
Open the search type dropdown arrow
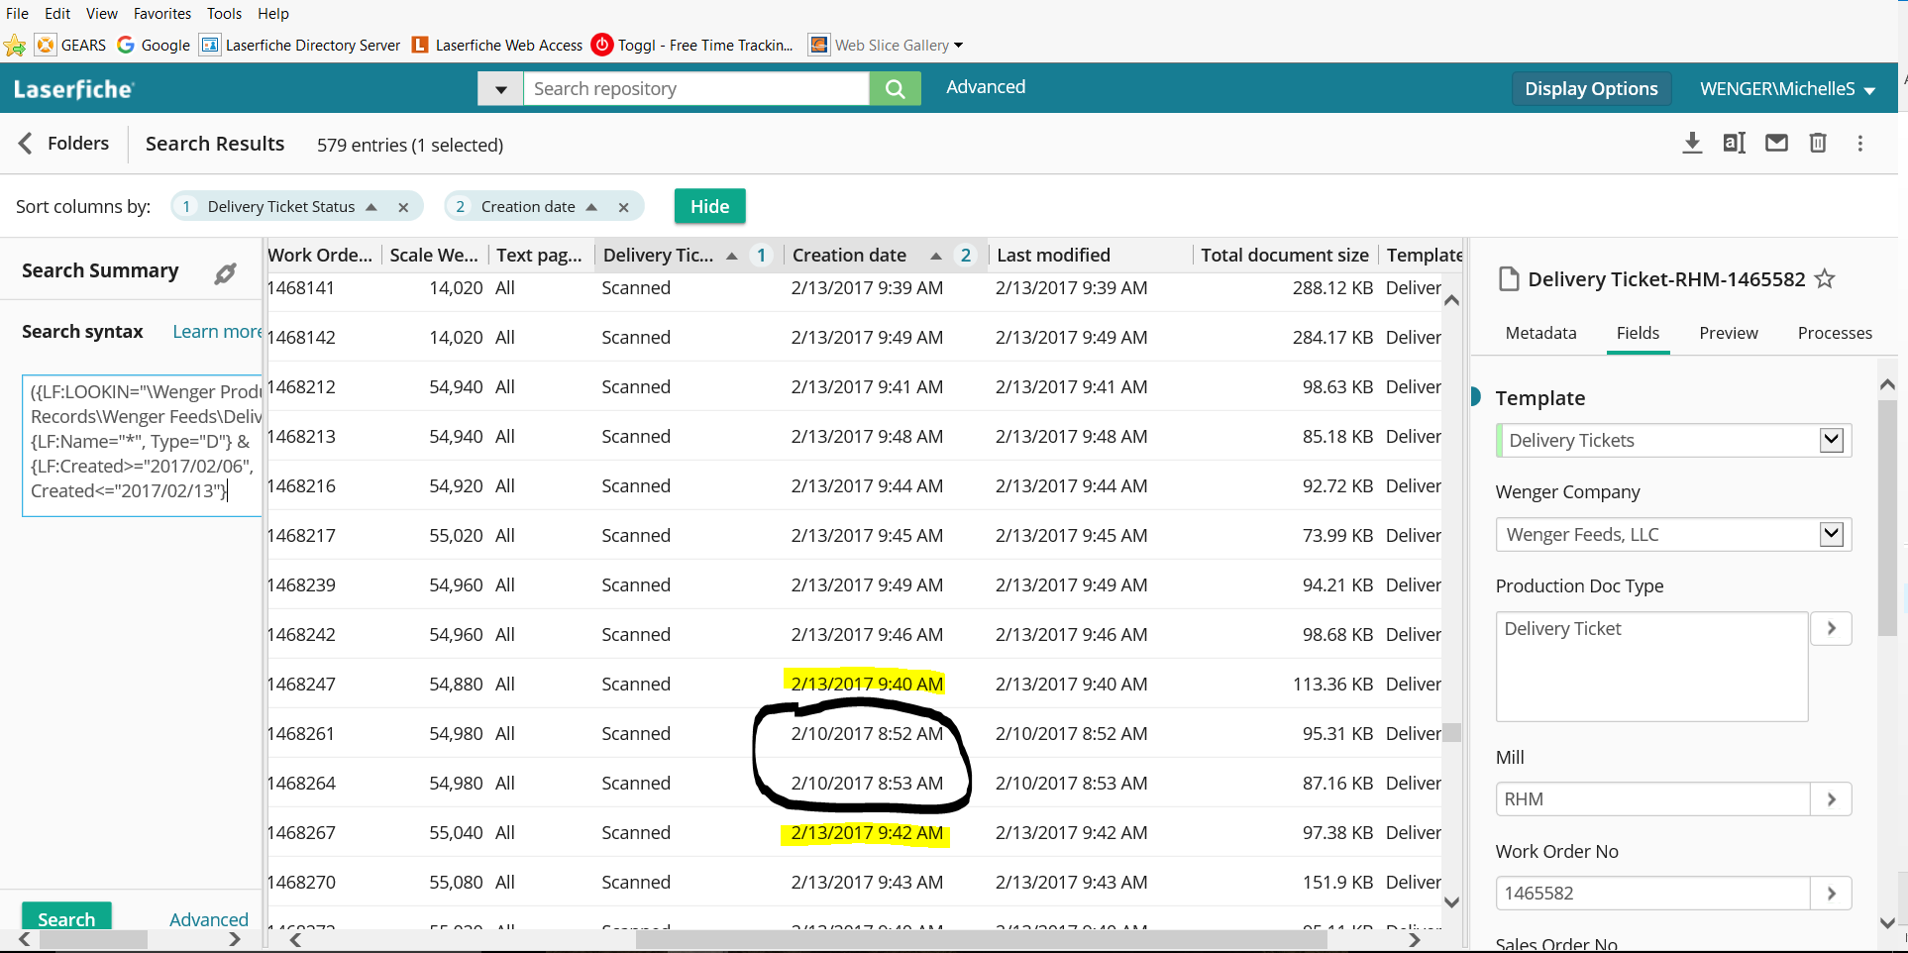(500, 89)
